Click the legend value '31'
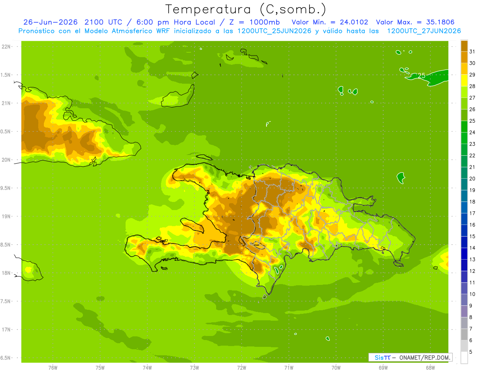 point(473,52)
